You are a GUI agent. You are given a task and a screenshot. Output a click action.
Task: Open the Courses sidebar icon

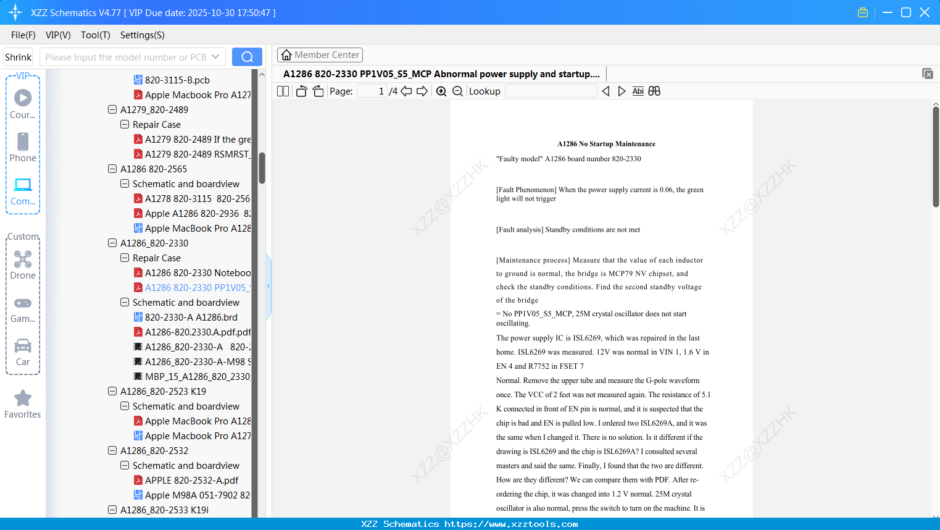point(23,104)
